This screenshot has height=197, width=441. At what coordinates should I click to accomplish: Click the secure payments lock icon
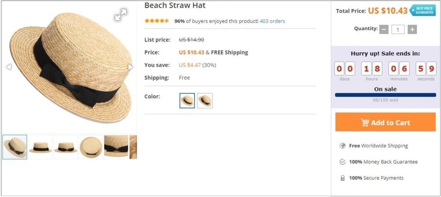343,178
